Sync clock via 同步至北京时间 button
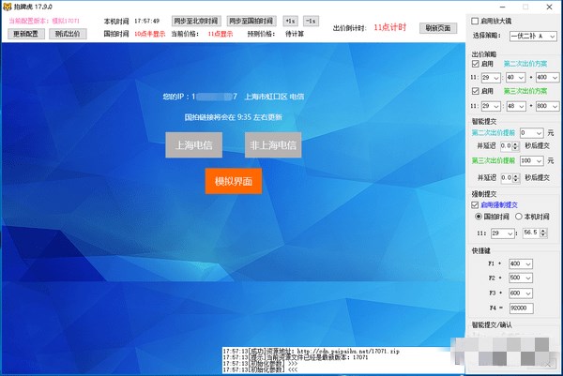 [x=196, y=22]
